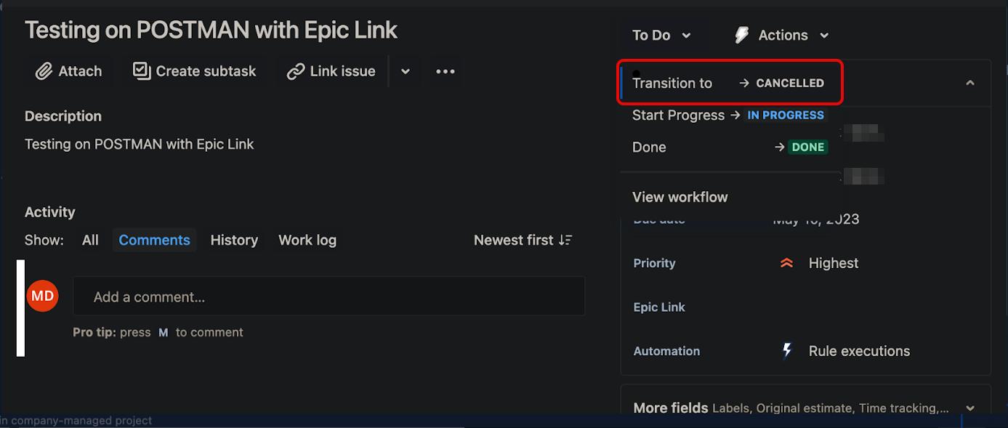Image resolution: width=1008 pixels, height=428 pixels.
Task: Click the Attach paperclip button
Action: 69,71
